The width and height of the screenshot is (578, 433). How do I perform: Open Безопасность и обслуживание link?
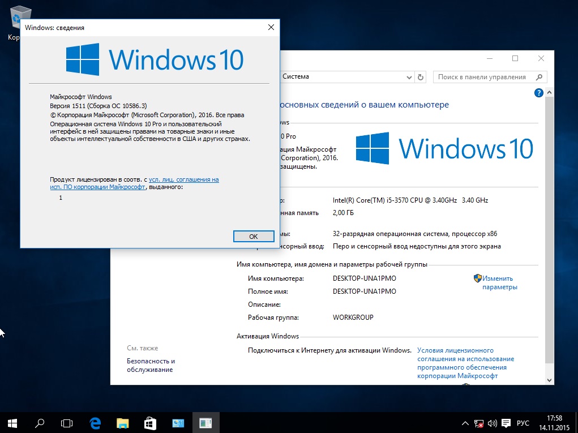pos(151,365)
